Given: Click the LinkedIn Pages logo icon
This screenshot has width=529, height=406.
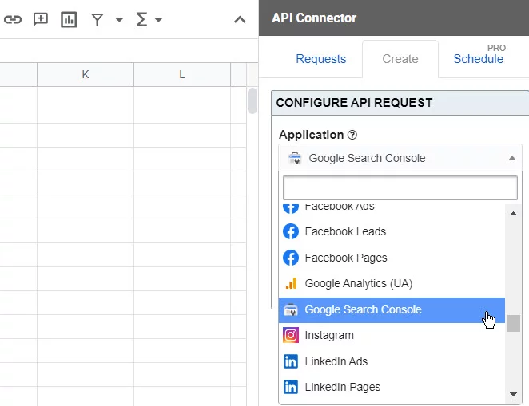Looking at the screenshot, I should pyautogui.click(x=291, y=387).
